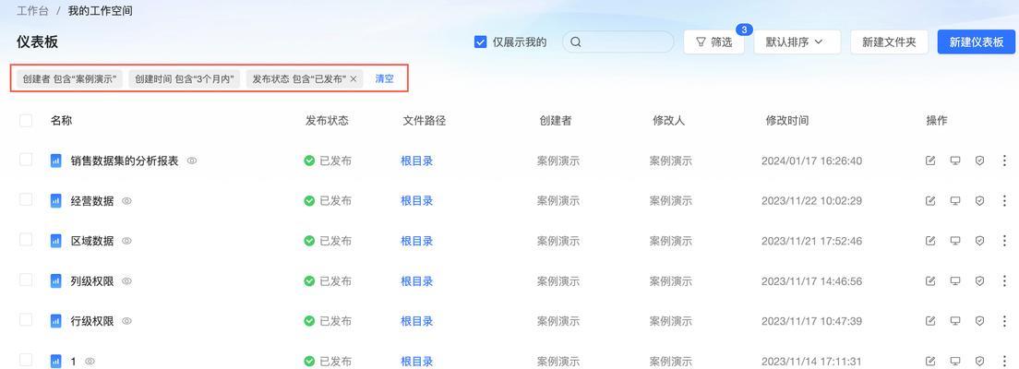This screenshot has height=369, width=1019.
Task: Check the 销售数据集的分析报表 row checkbox
Action: (26, 160)
